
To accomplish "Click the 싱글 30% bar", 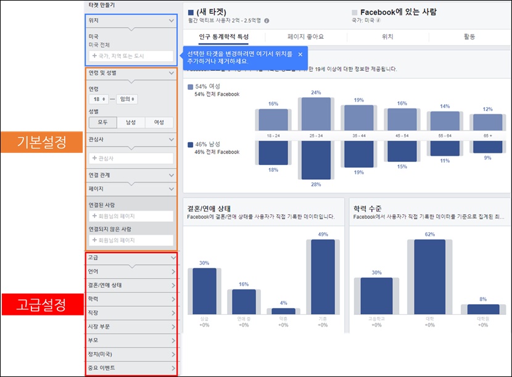I will (204, 291).
